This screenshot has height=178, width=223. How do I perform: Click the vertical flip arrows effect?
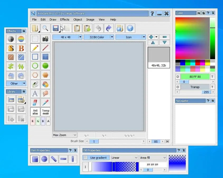click(21, 66)
